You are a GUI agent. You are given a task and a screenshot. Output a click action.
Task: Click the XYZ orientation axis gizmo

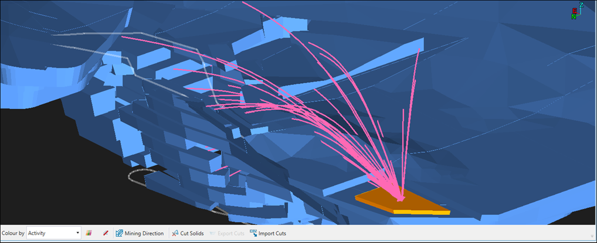tap(578, 11)
